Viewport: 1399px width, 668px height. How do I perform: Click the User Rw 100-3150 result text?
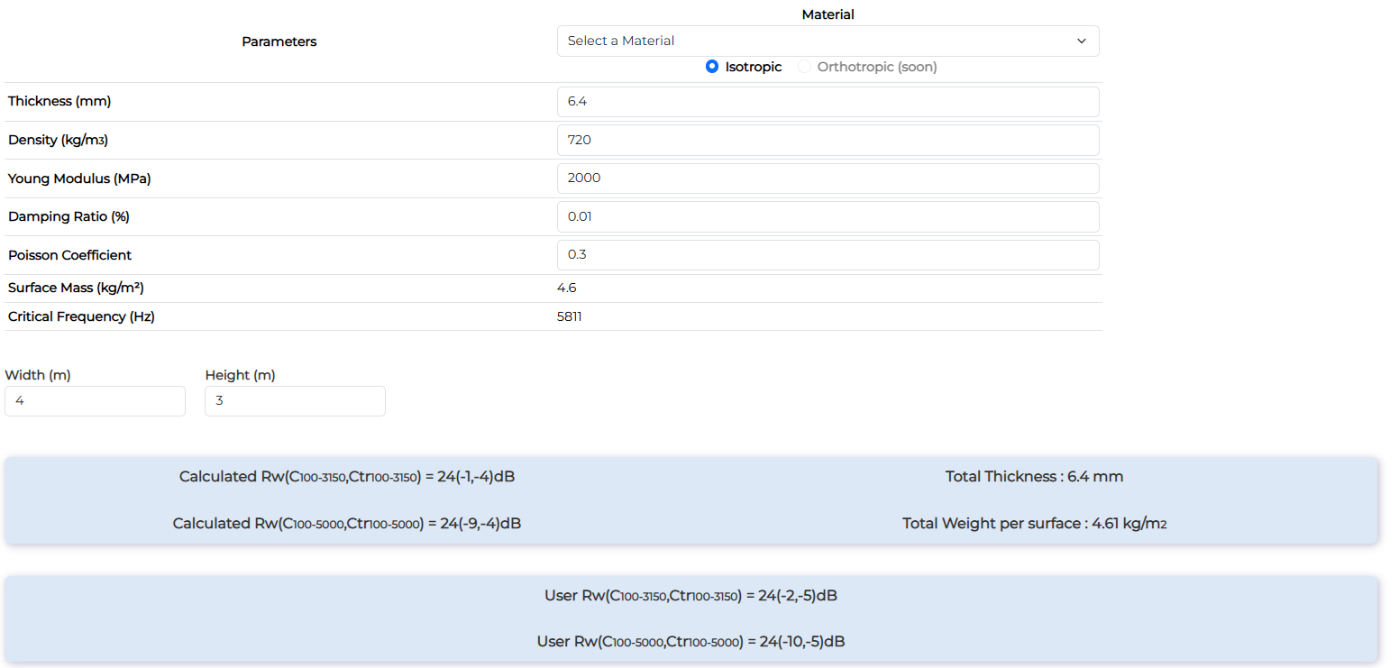(x=691, y=596)
